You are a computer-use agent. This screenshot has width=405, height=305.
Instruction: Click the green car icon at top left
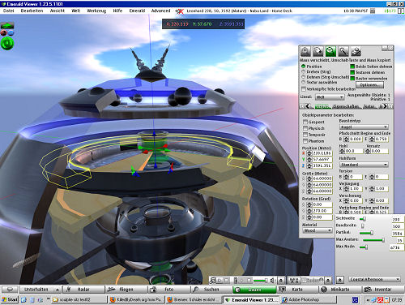click(x=7, y=26)
